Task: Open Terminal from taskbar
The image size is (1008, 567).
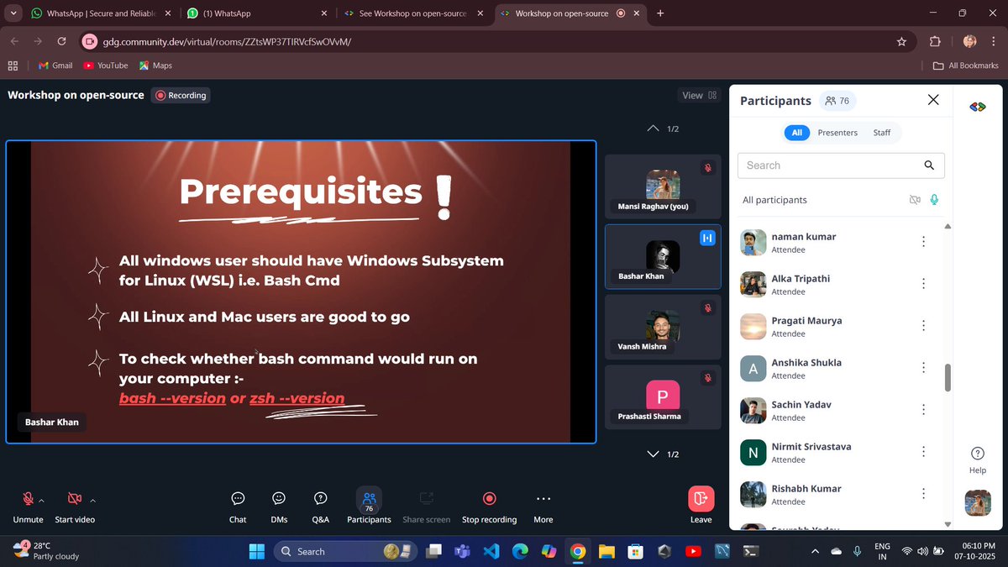Action: [752, 551]
